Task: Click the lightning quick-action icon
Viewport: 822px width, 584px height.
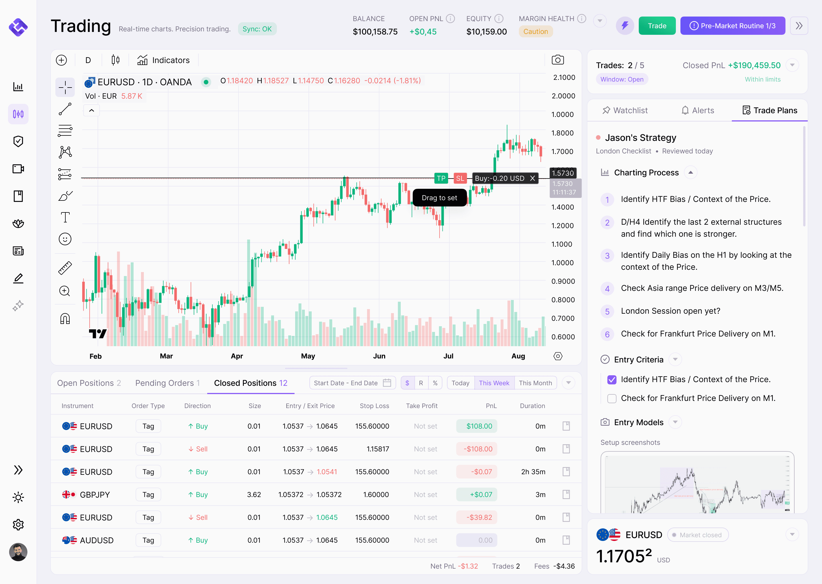Action: coord(624,26)
